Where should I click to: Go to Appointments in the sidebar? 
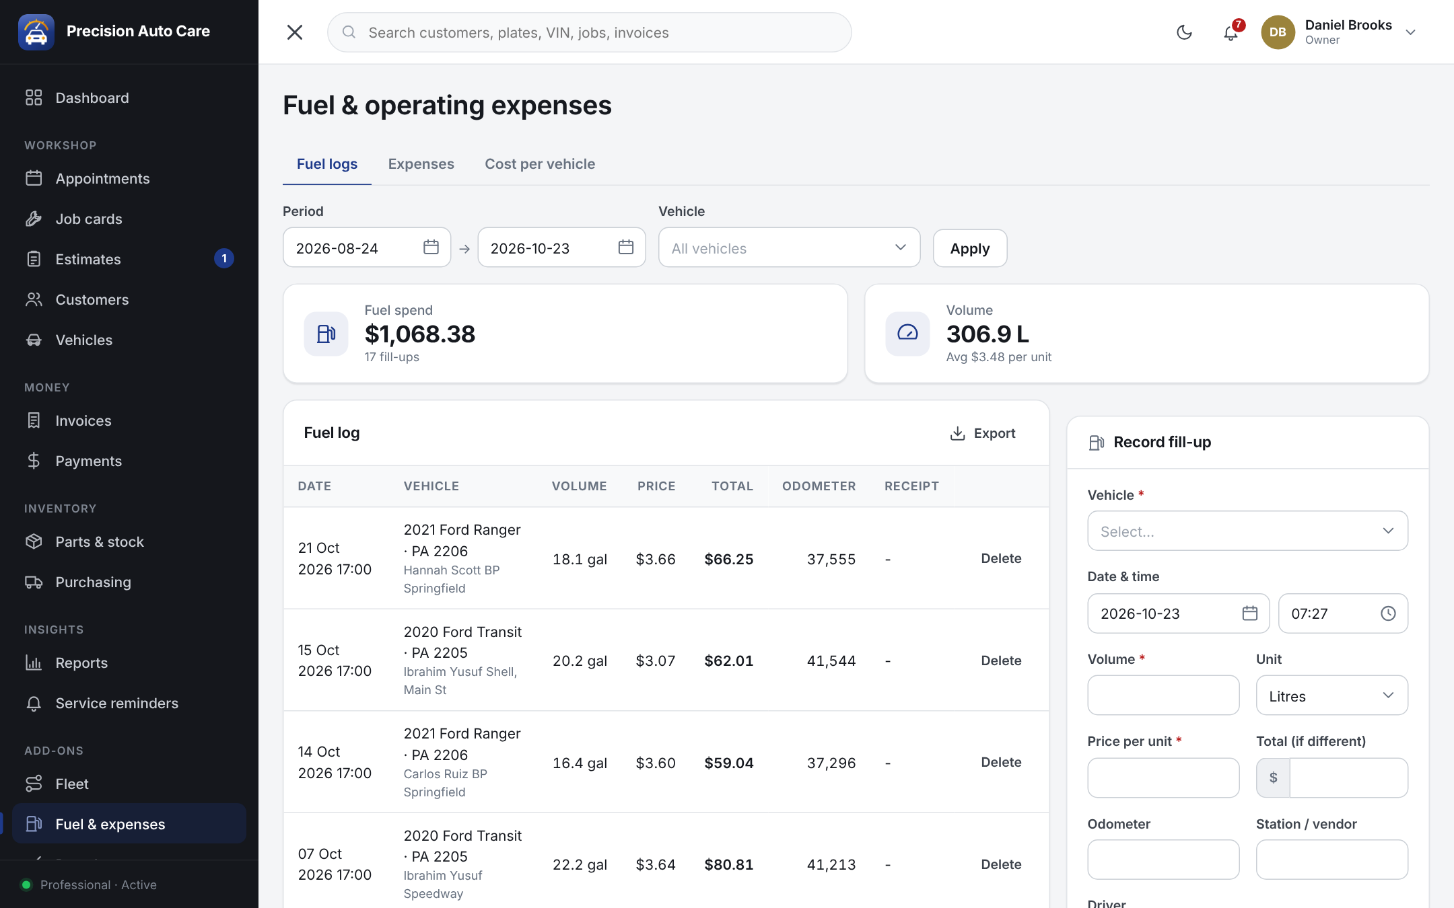[x=129, y=178]
